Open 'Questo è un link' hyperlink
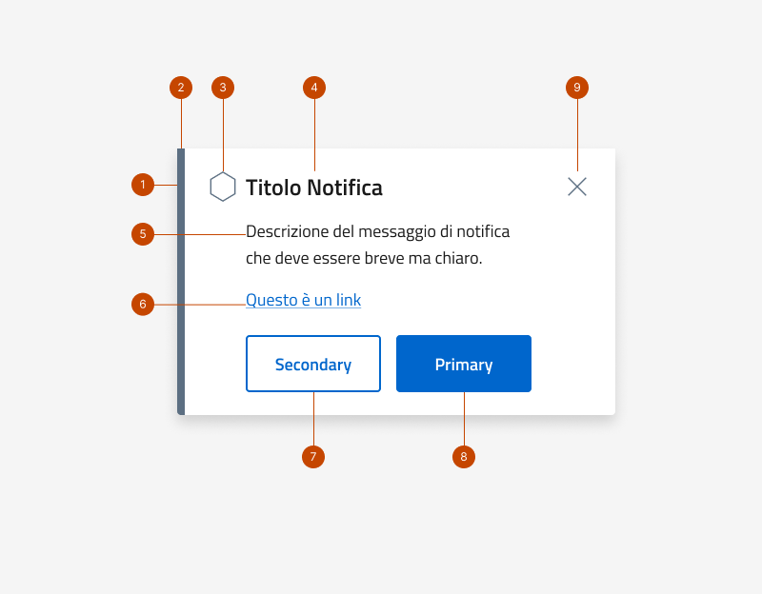Image resolution: width=762 pixels, height=594 pixels. pos(303,300)
